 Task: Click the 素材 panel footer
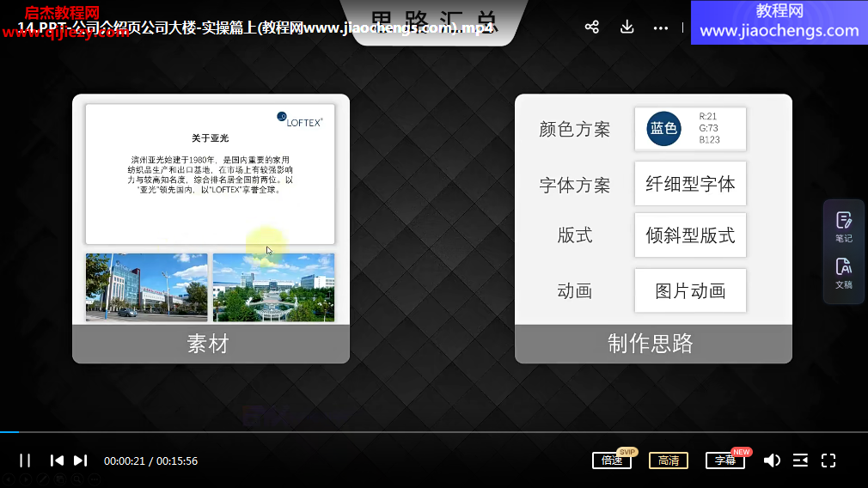click(x=211, y=344)
